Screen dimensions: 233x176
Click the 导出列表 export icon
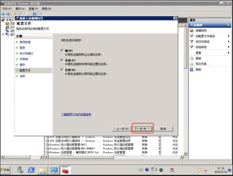click(x=192, y=64)
